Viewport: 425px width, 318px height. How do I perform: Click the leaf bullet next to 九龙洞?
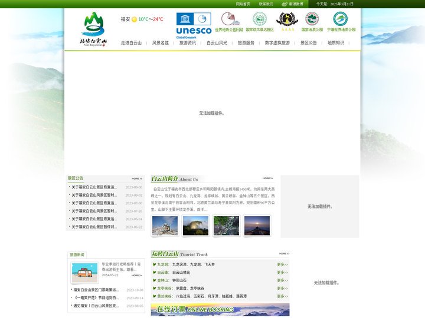[154, 264]
